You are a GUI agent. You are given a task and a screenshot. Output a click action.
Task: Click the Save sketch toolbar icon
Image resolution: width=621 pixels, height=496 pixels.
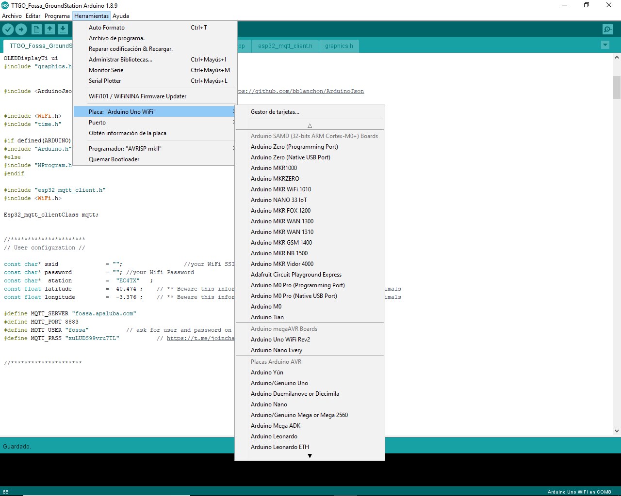tap(63, 30)
